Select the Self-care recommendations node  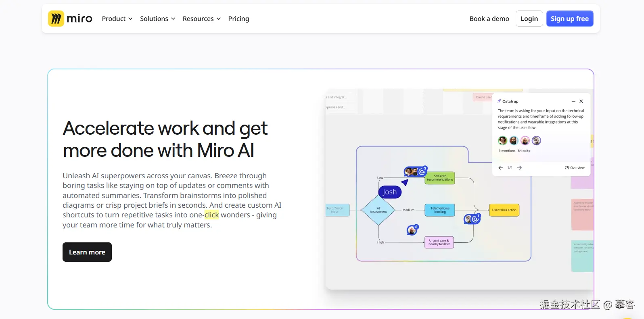click(440, 178)
